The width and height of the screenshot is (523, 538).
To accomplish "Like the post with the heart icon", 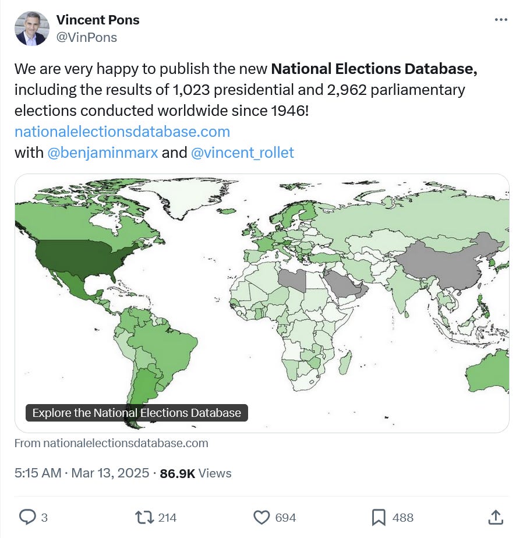I will (x=261, y=518).
